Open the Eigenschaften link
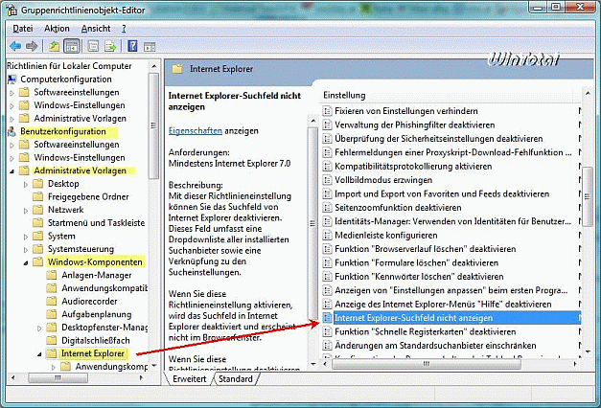The height and width of the screenshot is (408, 601). tap(196, 130)
